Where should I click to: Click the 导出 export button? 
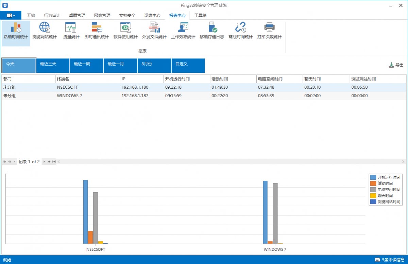[x=396, y=65]
